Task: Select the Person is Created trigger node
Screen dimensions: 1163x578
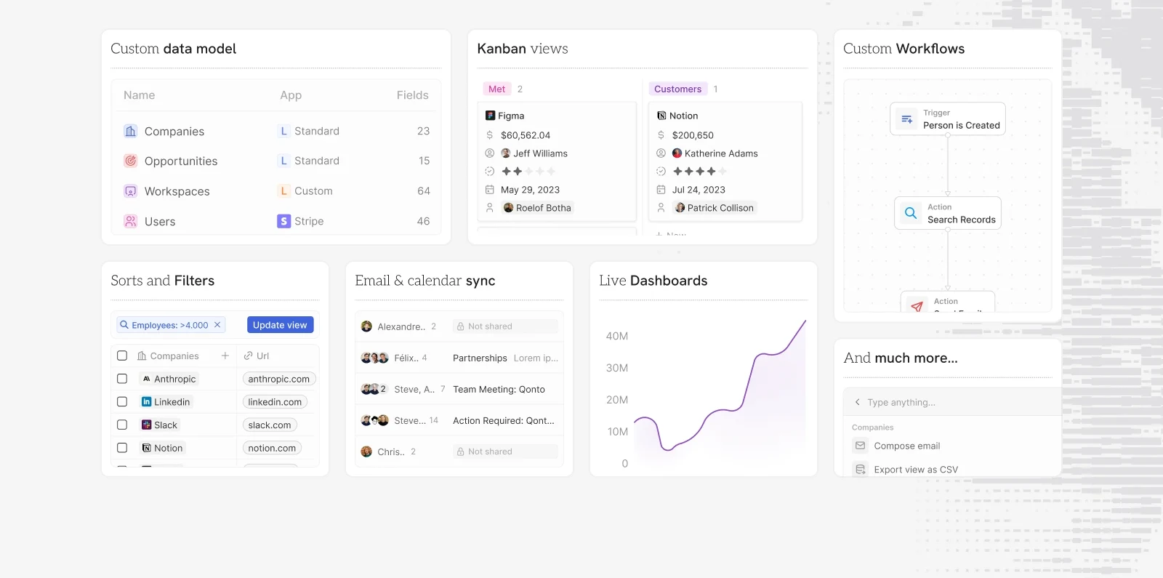Action: [948, 119]
